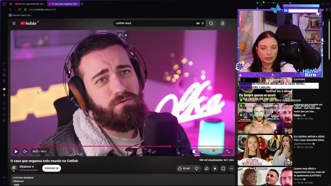The image size is (331, 186).
Task: Open the 'QUINTA MISTERIOSA' video thumbnail
Action: pos(265,150)
